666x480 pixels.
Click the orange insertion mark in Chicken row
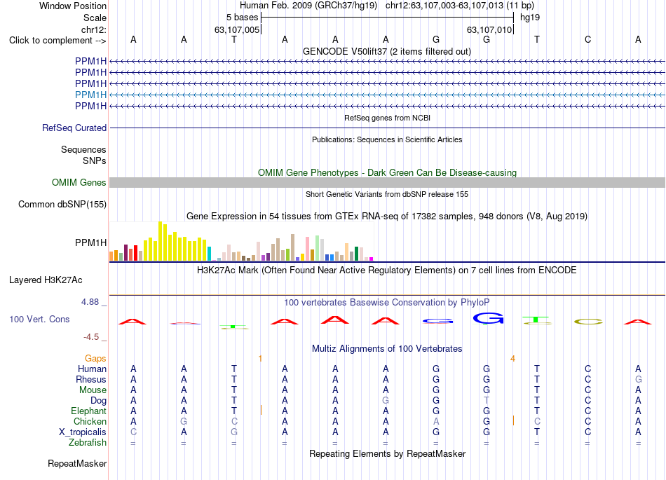pyautogui.click(x=513, y=420)
